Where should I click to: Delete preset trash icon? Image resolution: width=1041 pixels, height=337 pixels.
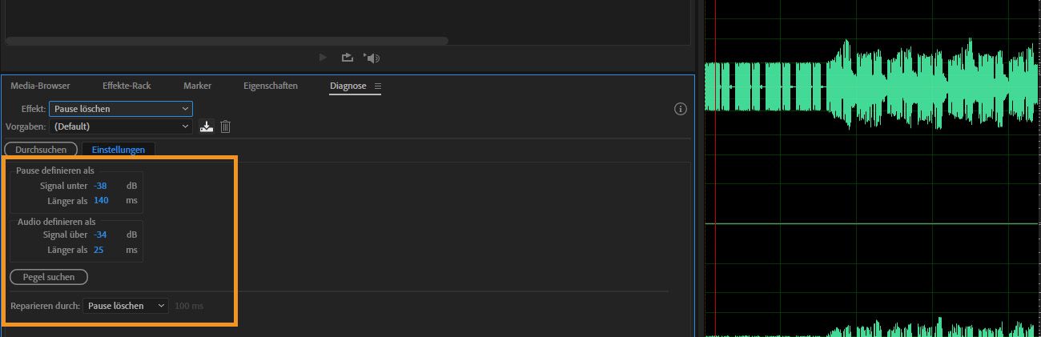(x=226, y=126)
